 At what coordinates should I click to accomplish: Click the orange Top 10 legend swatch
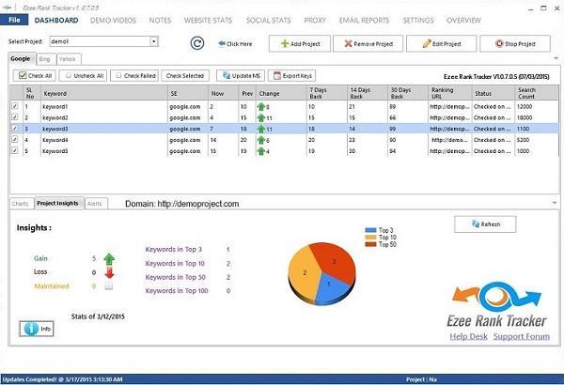pos(370,238)
